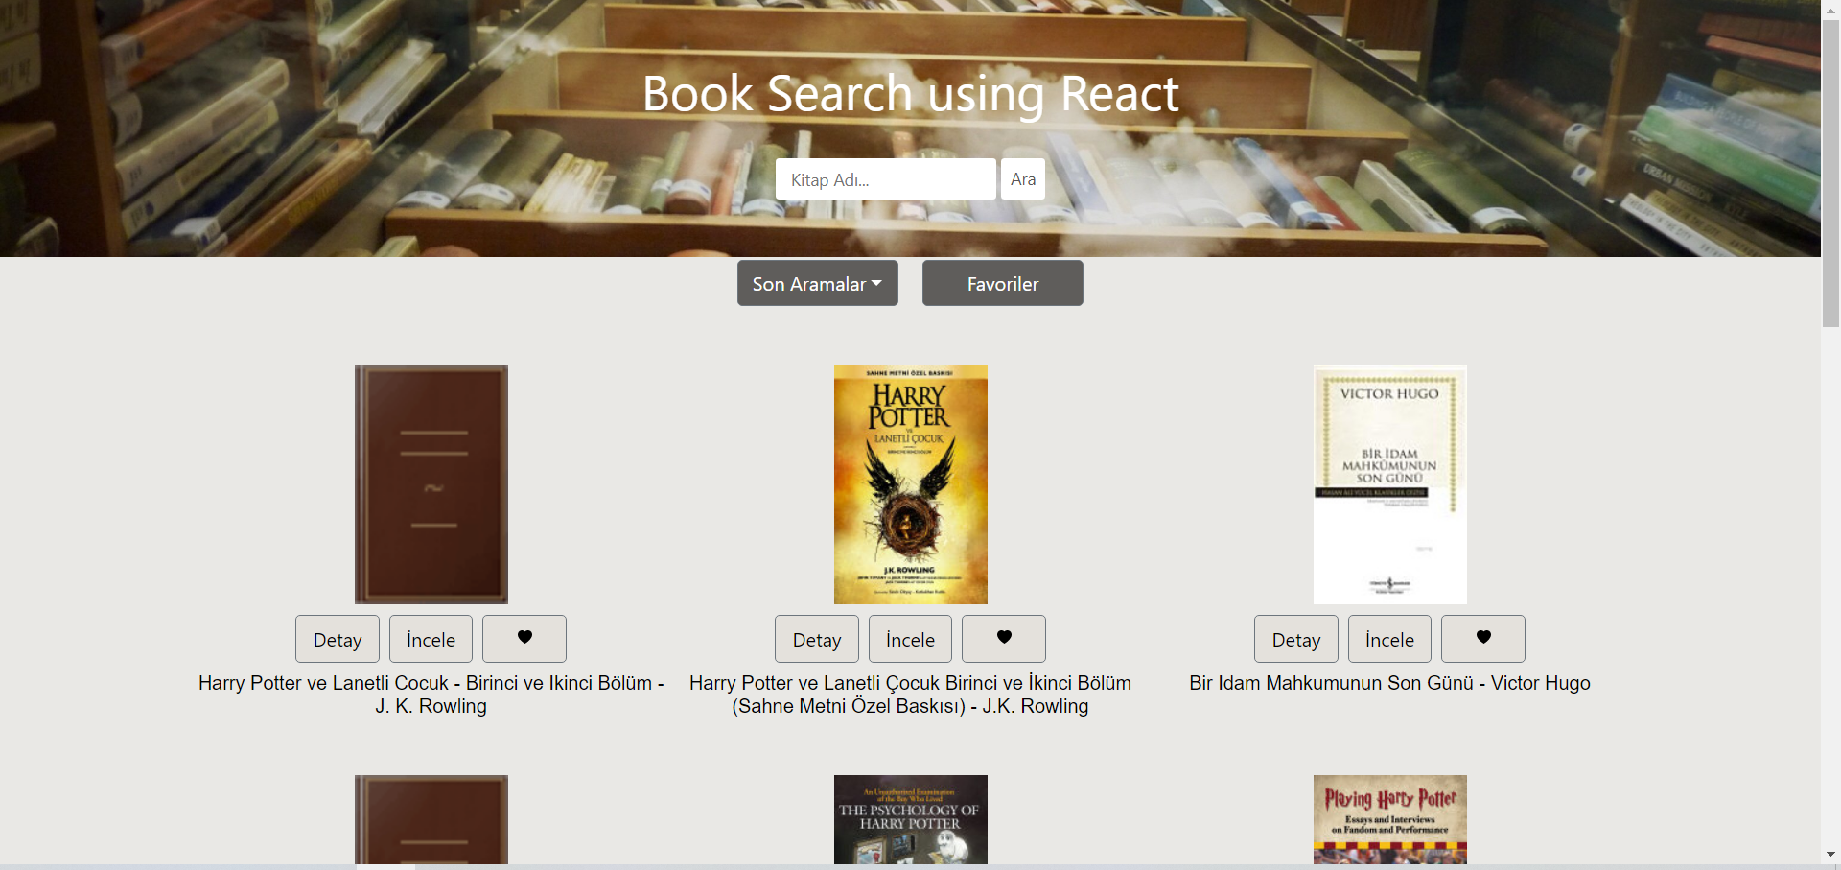Viewport: 1841px width, 870px height.
Task: Click İncele under the yellow Harry Potter cover
Action: 910,640
